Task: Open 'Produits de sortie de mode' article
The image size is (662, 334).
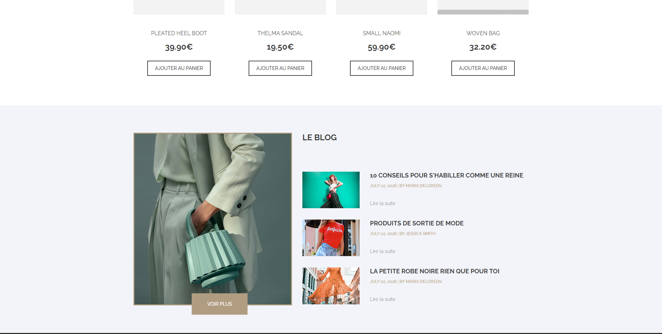Action: point(417,223)
